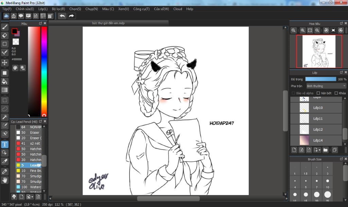Undock the Cọ brush panel with popout icon

[40, 122]
